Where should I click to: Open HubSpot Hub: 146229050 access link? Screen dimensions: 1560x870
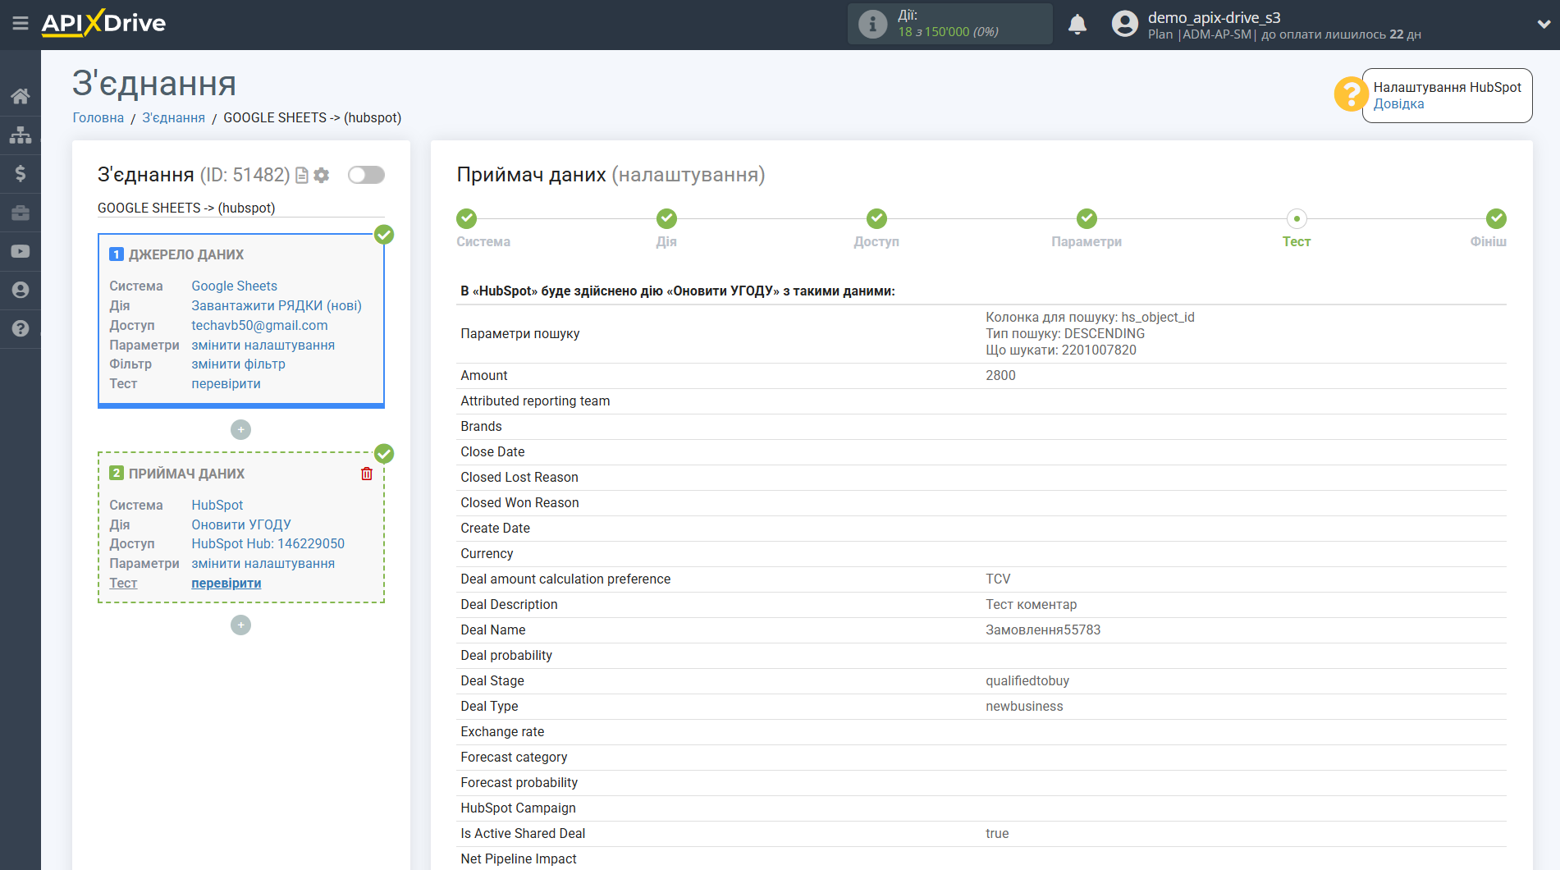click(268, 543)
